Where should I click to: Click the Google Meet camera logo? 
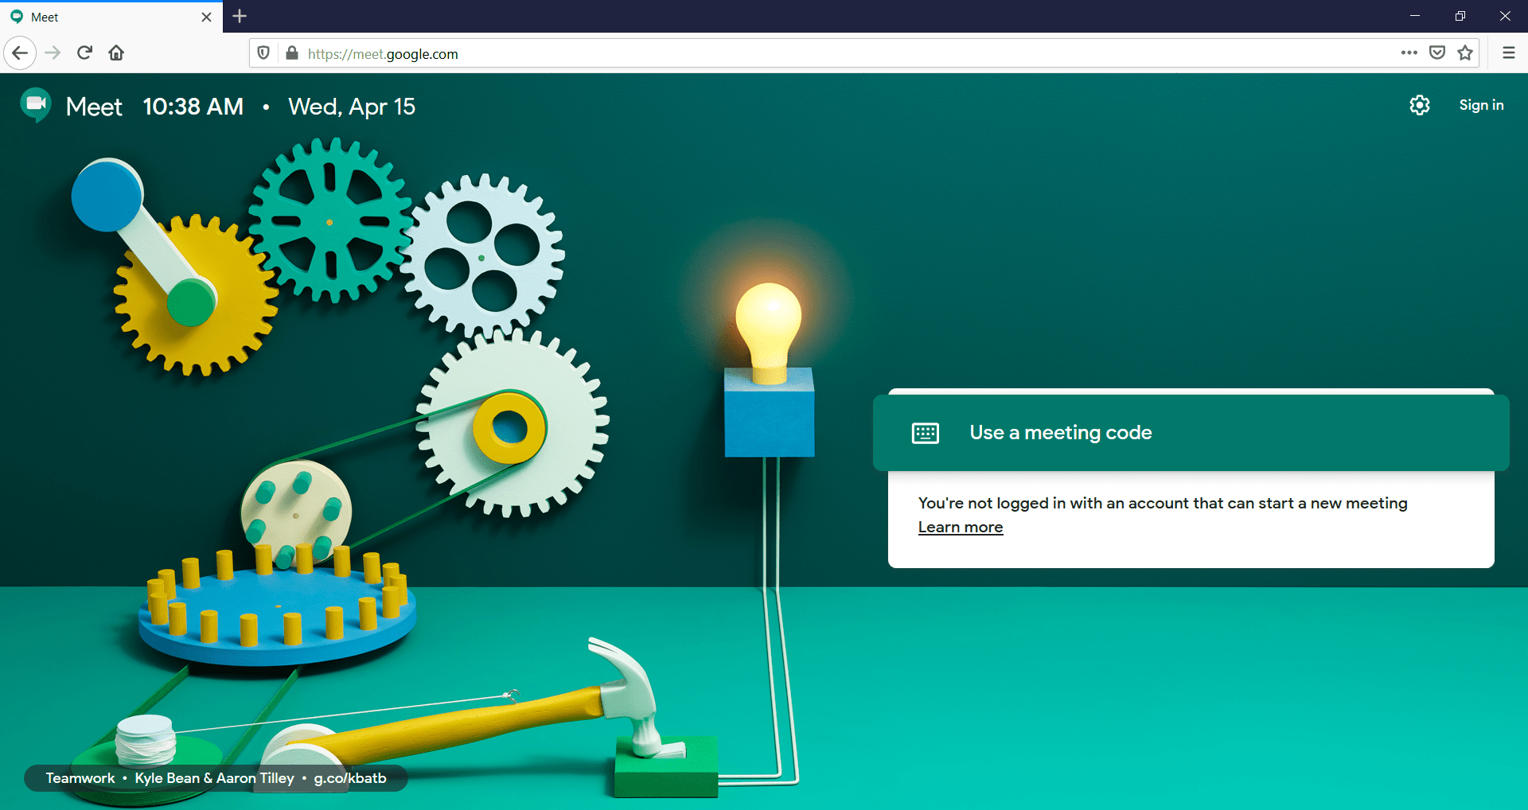(x=36, y=105)
